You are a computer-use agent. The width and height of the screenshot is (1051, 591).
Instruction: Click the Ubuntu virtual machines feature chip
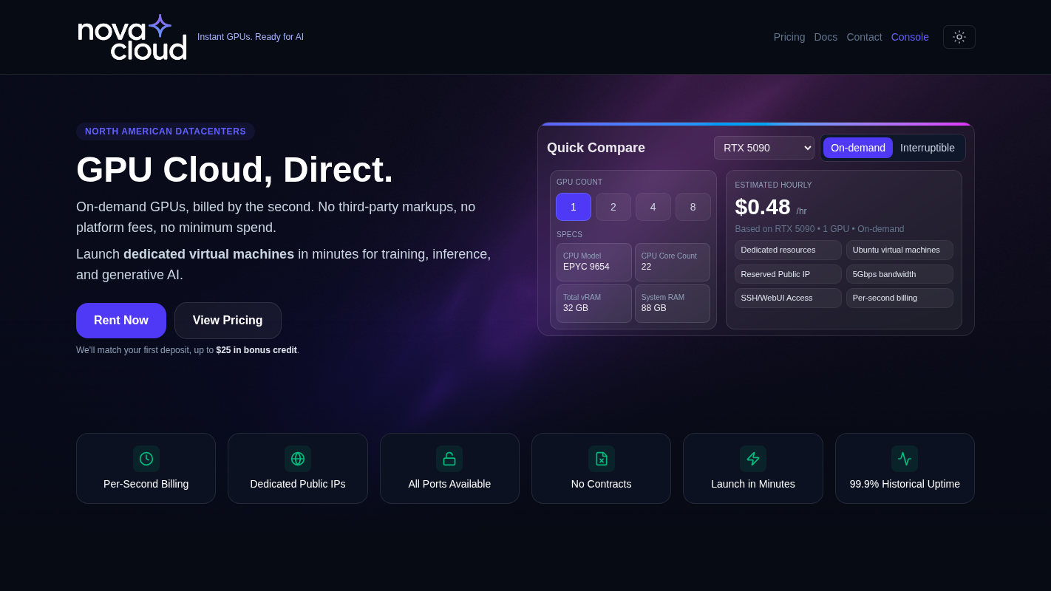pyautogui.click(x=899, y=250)
